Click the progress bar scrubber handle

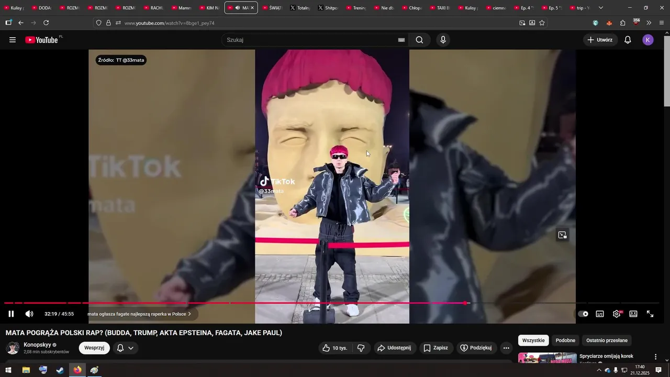[x=465, y=303]
